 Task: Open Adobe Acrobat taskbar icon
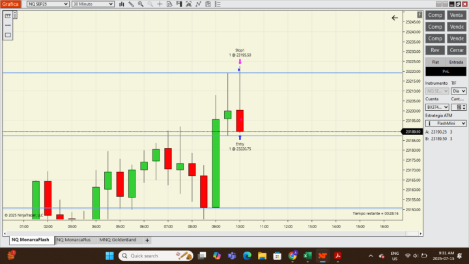(x=337, y=256)
